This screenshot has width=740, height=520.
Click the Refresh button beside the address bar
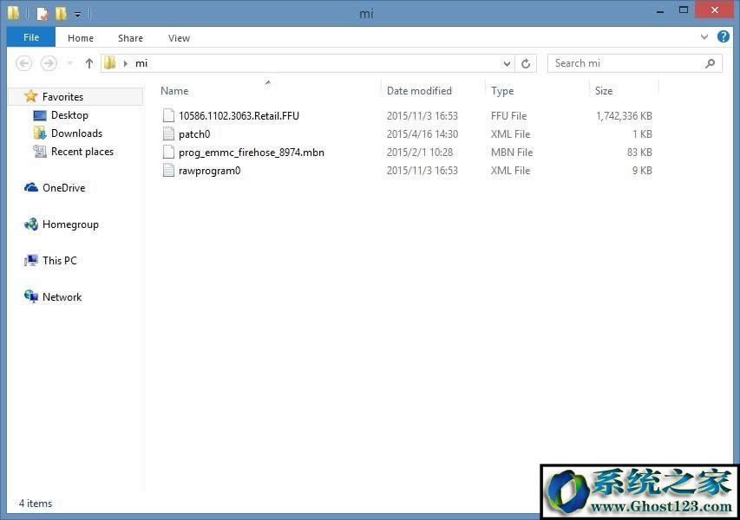tap(526, 63)
